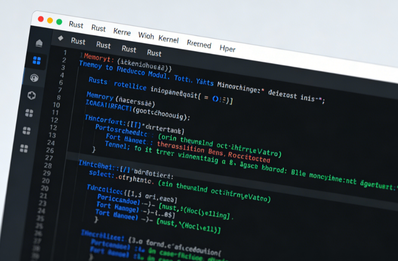Click line number 10 in the gutter

tap(56, 105)
